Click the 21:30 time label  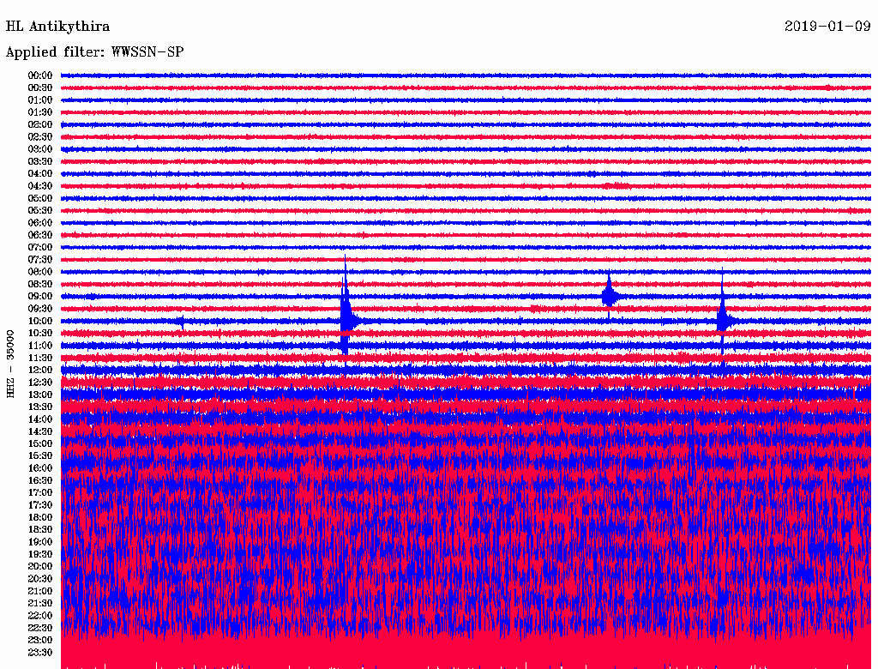click(40, 604)
